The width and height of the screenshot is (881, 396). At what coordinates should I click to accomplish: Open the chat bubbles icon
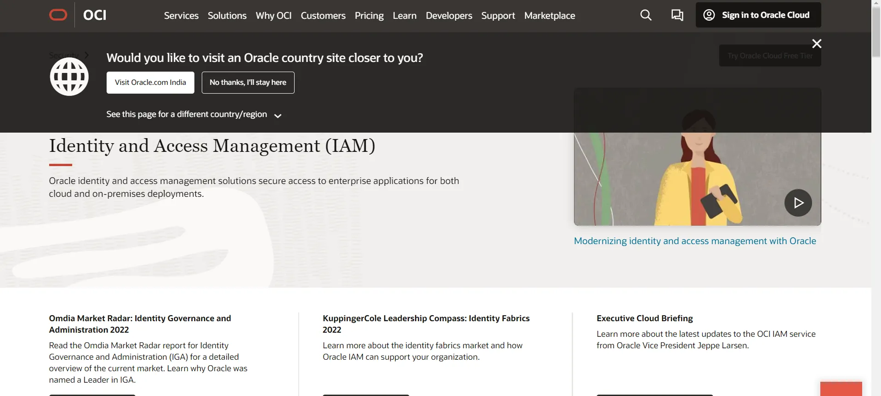677,15
